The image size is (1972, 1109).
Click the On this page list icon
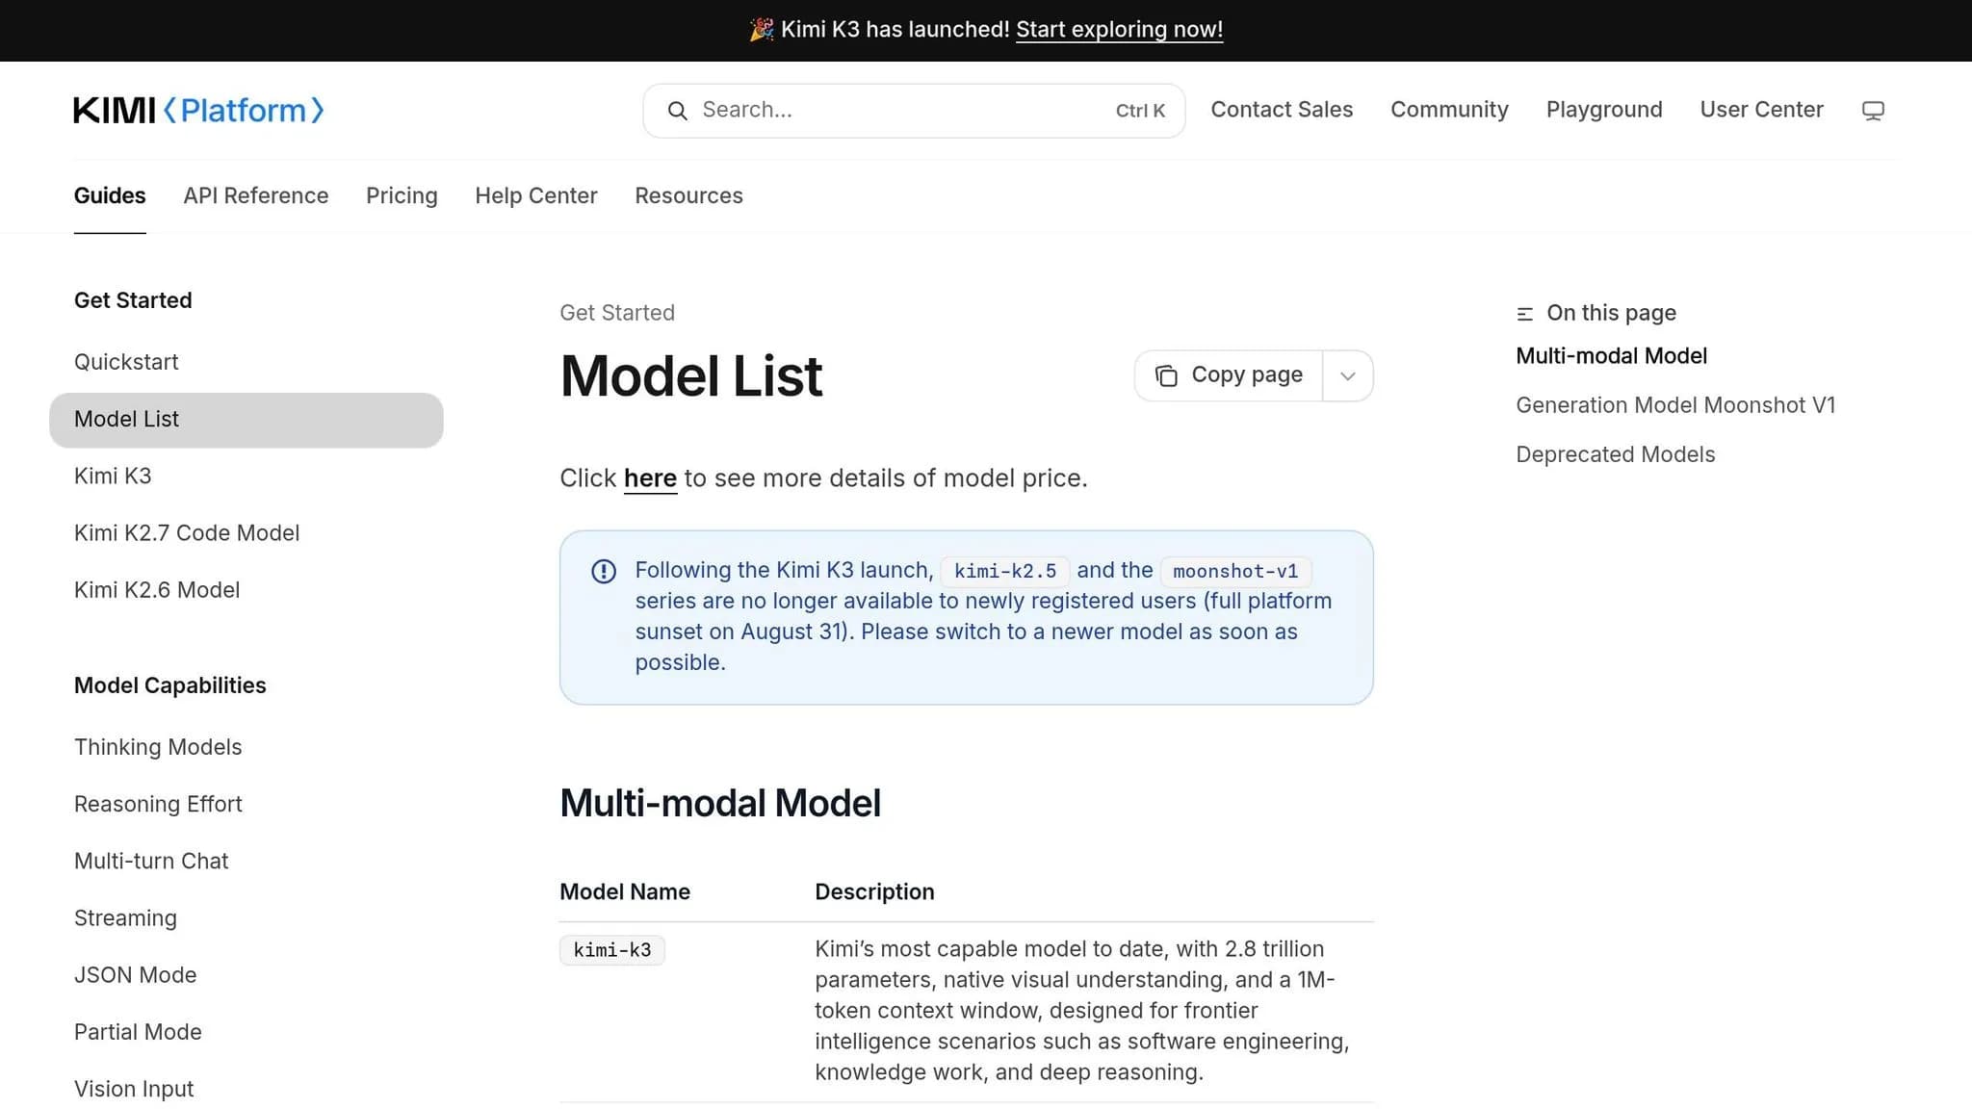click(x=1524, y=314)
